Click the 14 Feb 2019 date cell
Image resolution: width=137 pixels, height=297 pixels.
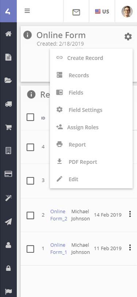108,215
